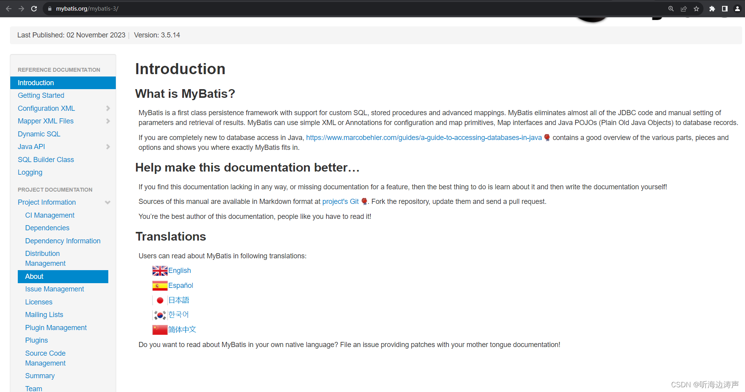Click the Version: 3.5.14 text

pyautogui.click(x=157, y=35)
